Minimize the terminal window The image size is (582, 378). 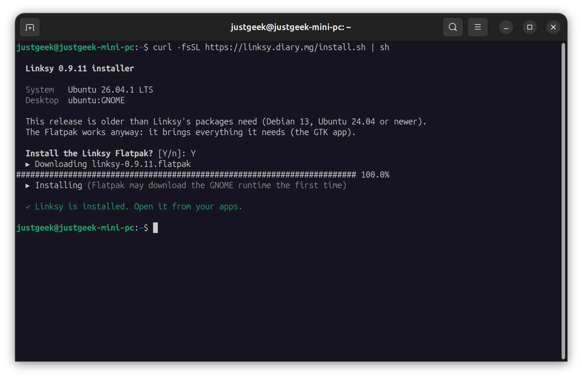(506, 27)
